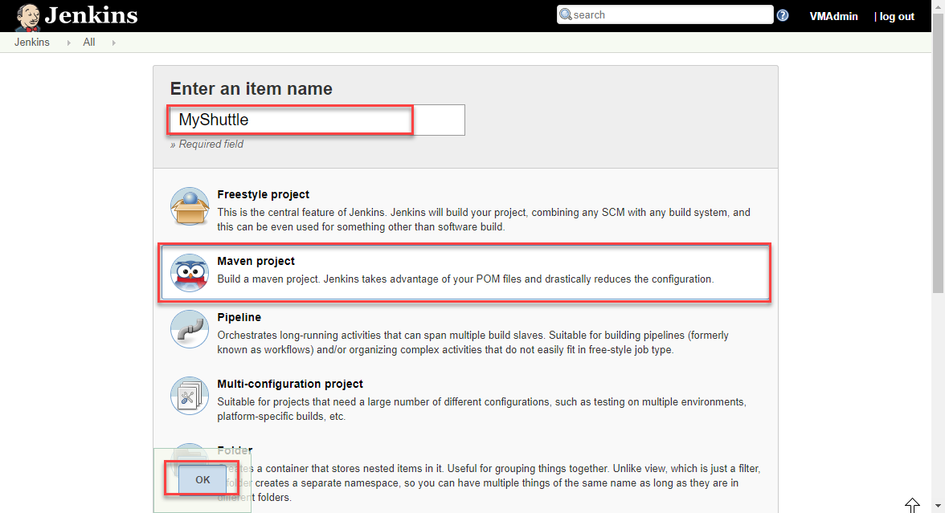Click the Jenkins mascot logo
This screenshot has height=513, width=945.
click(27, 15)
